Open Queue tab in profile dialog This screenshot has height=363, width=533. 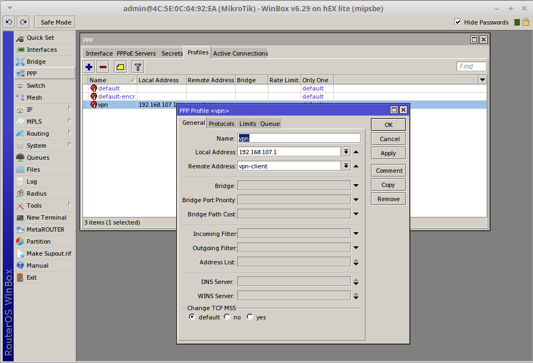(270, 124)
